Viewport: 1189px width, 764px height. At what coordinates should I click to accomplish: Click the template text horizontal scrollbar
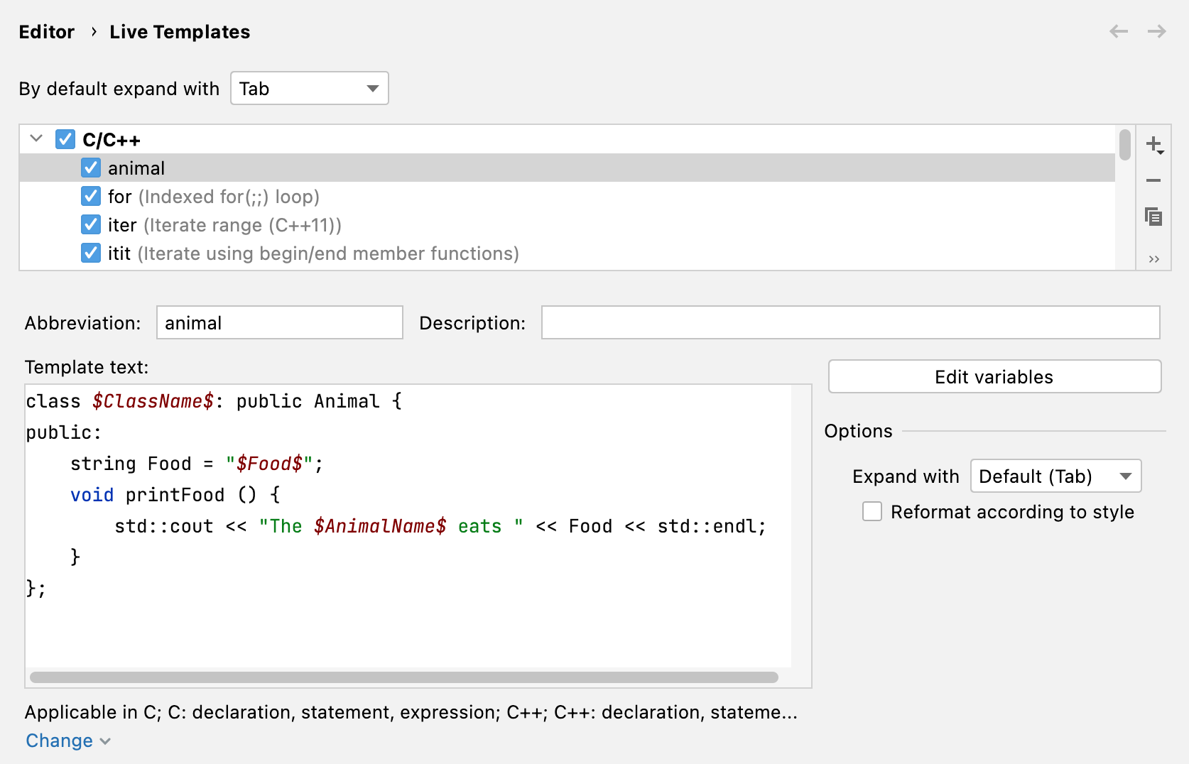403,677
